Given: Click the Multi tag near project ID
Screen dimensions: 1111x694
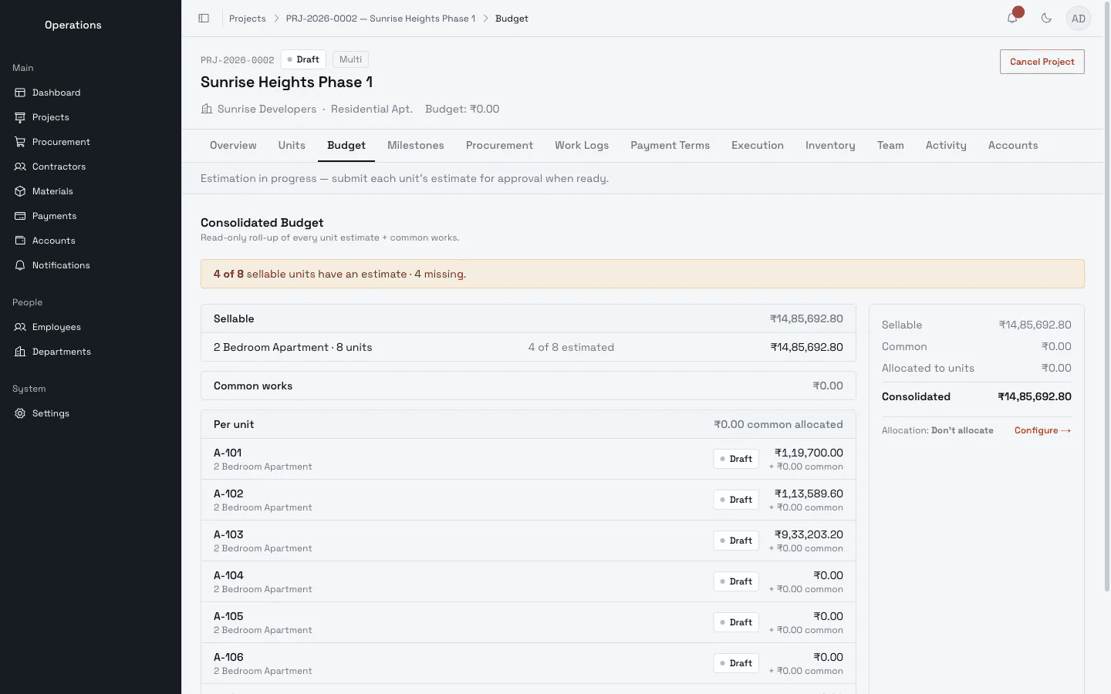Looking at the screenshot, I should (x=350, y=59).
